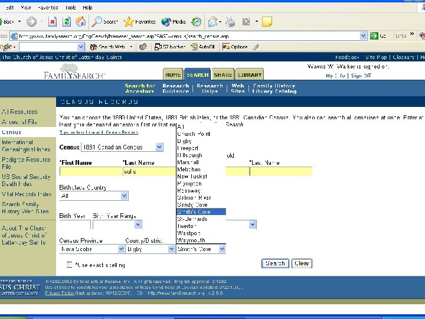Open Research Guidance link
The image size is (425, 319).
[176, 89]
